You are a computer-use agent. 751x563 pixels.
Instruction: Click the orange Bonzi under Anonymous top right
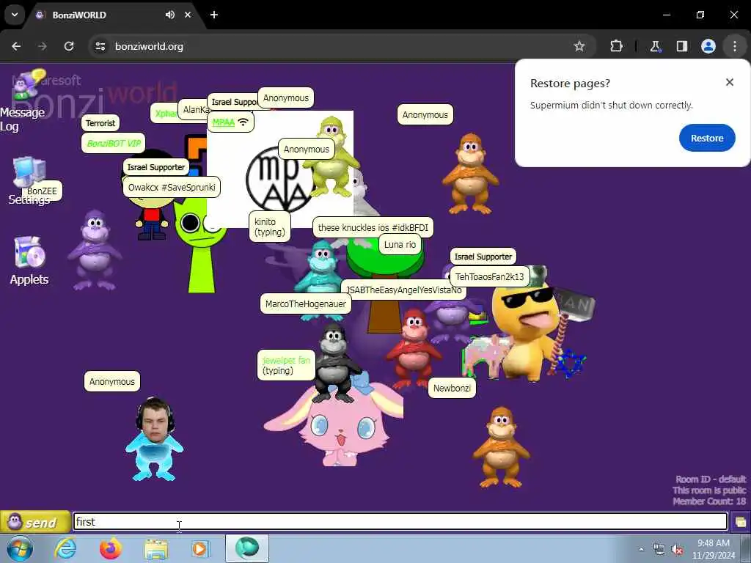click(470, 173)
